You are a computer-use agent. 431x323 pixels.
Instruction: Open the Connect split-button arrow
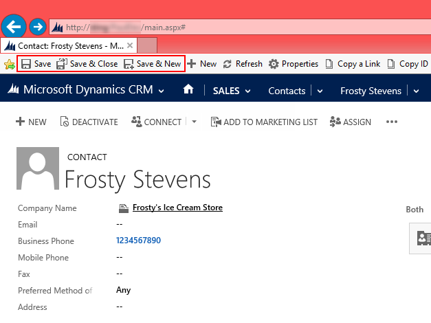tap(194, 122)
